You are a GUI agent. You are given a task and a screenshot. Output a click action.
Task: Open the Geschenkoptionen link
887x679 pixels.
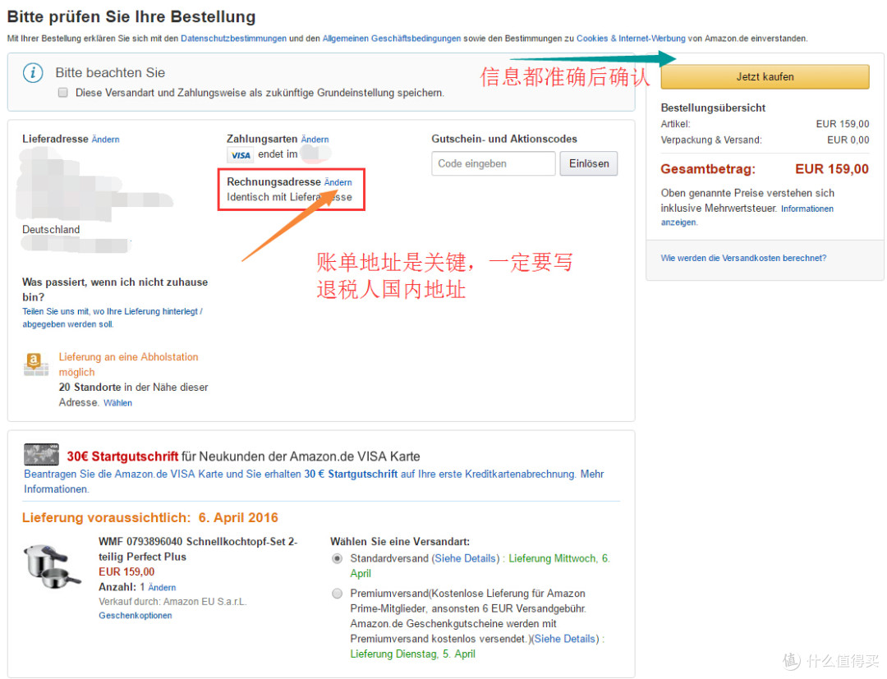[x=136, y=616]
